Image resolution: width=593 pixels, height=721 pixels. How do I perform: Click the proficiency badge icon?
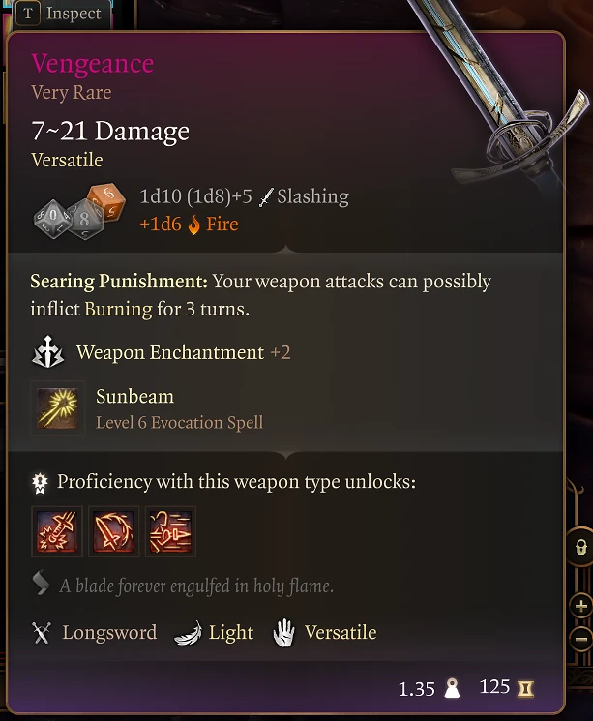tap(40, 483)
